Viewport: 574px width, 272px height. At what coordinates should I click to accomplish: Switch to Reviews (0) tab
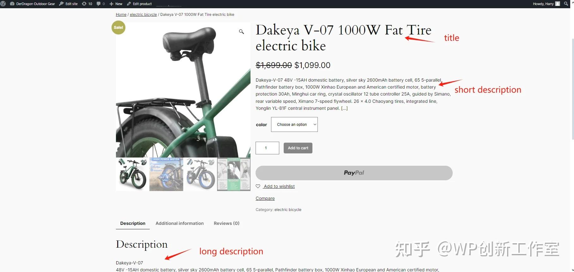pyautogui.click(x=227, y=223)
